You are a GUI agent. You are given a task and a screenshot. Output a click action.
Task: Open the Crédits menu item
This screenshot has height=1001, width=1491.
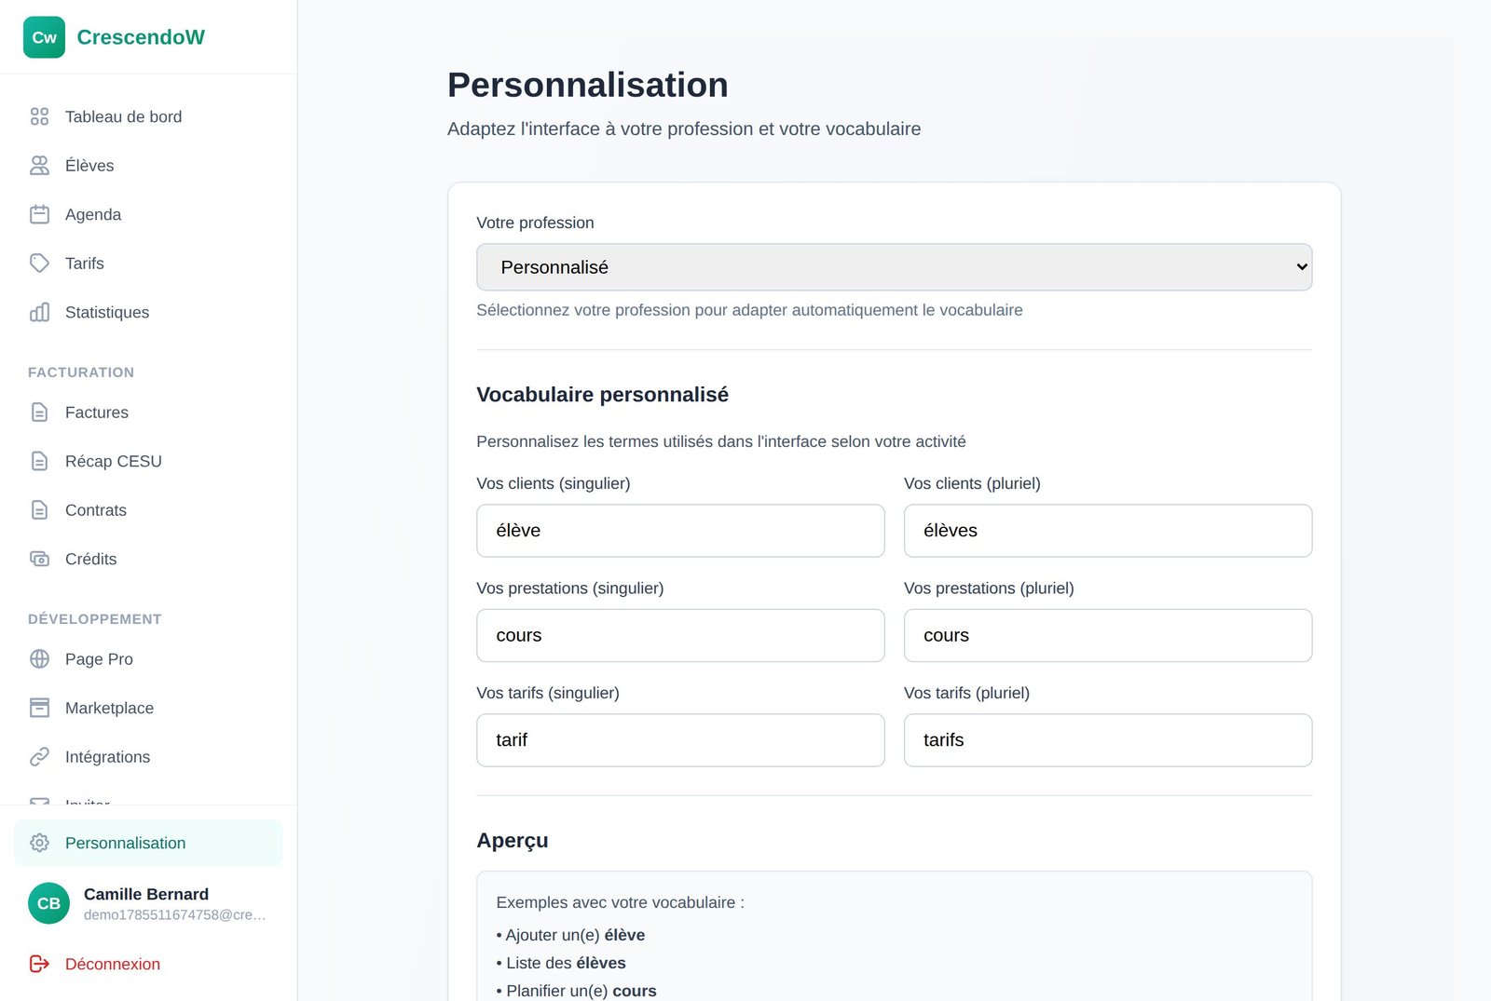point(148,559)
